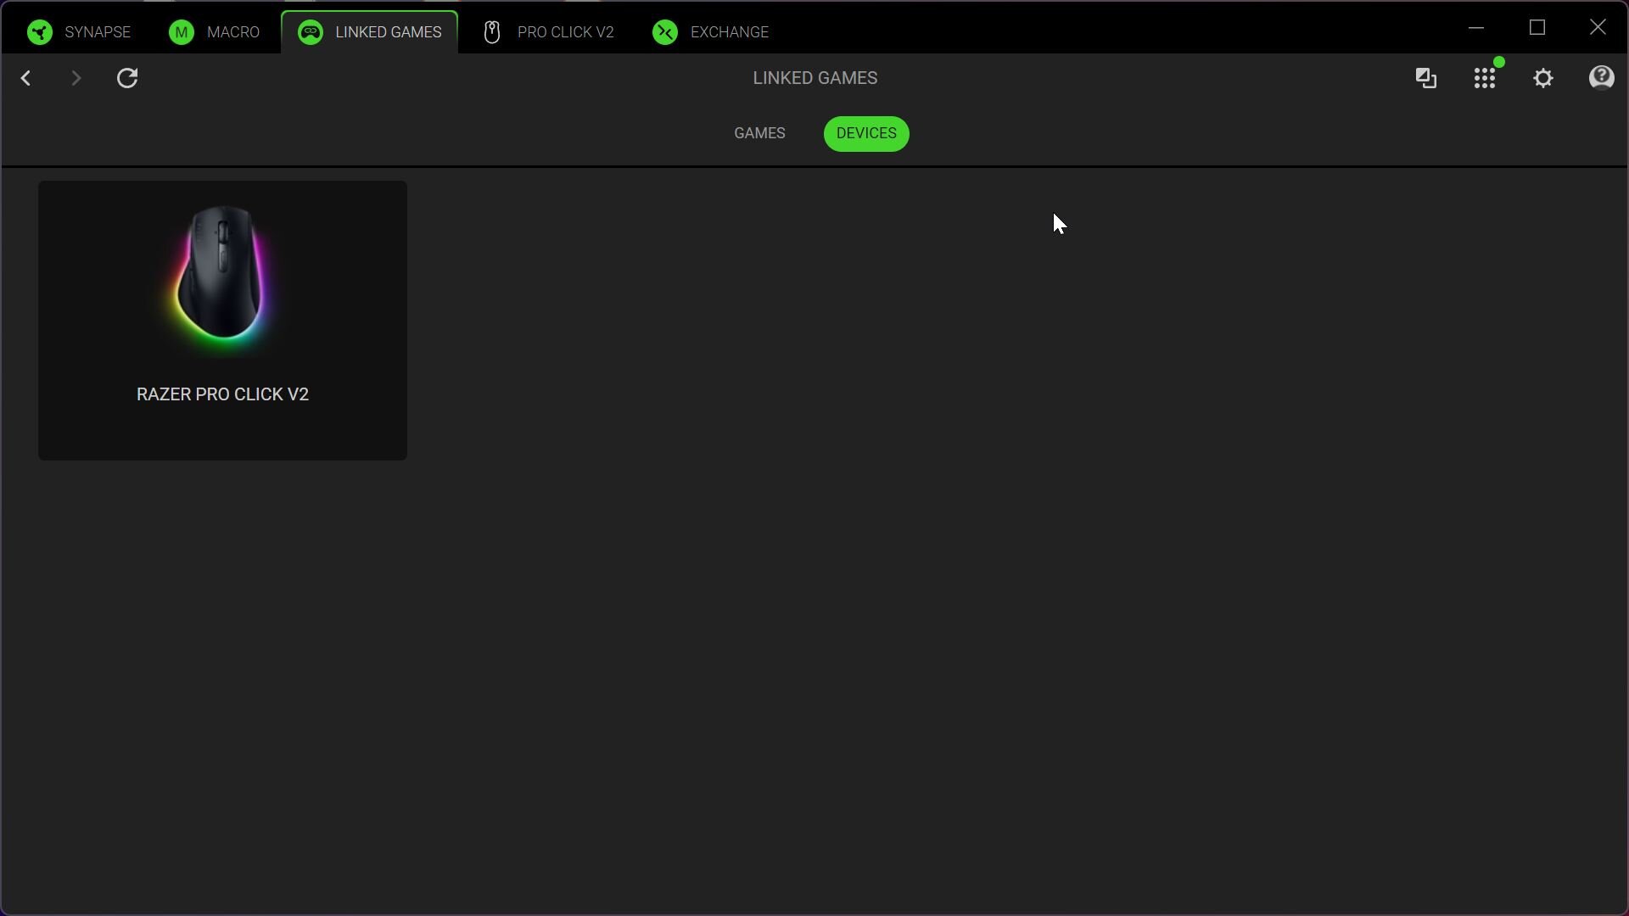Select the Linked Games tab

click(370, 32)
